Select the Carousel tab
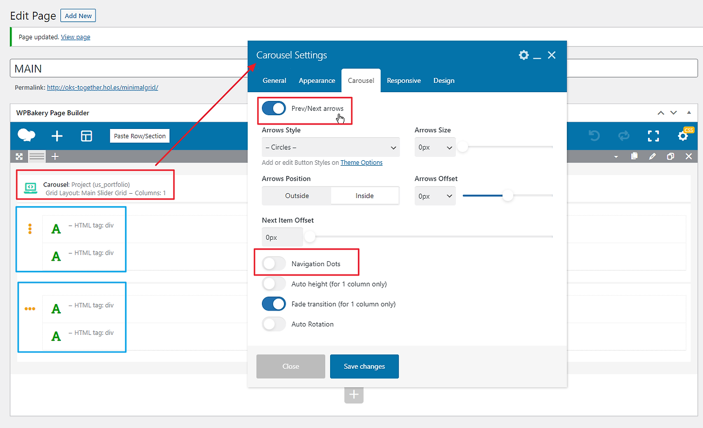Screen dimensions: 703x428 (x=361, y=81)
